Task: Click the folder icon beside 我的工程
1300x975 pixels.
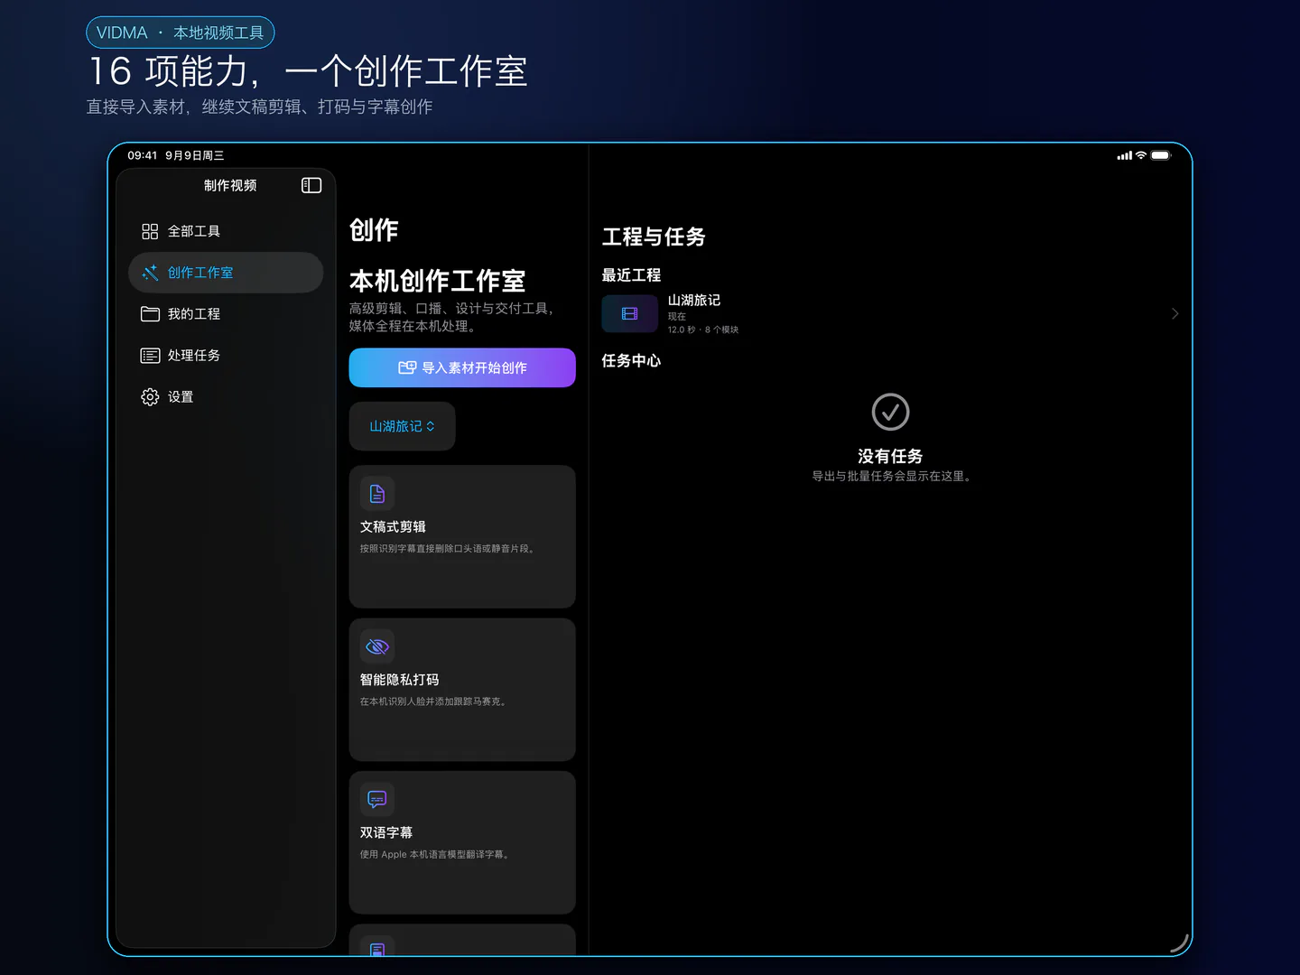Action: pos(150,314)
